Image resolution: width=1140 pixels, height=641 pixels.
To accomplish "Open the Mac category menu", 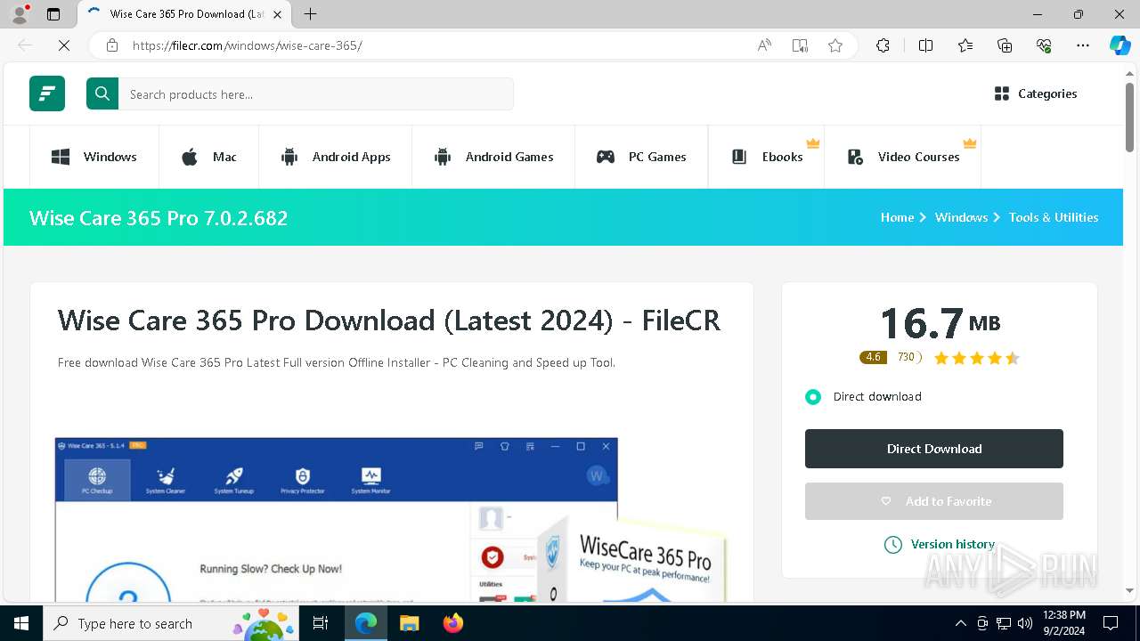I will pyautogui.click(x=209, y=157).
